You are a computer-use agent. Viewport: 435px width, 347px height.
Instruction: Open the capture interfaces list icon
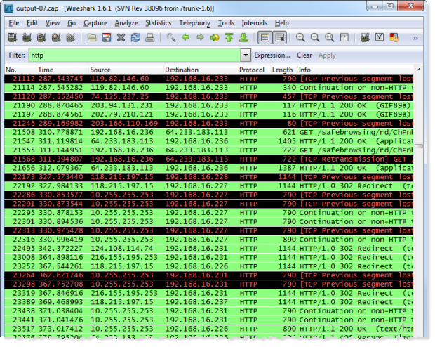[x=13, y=37]
